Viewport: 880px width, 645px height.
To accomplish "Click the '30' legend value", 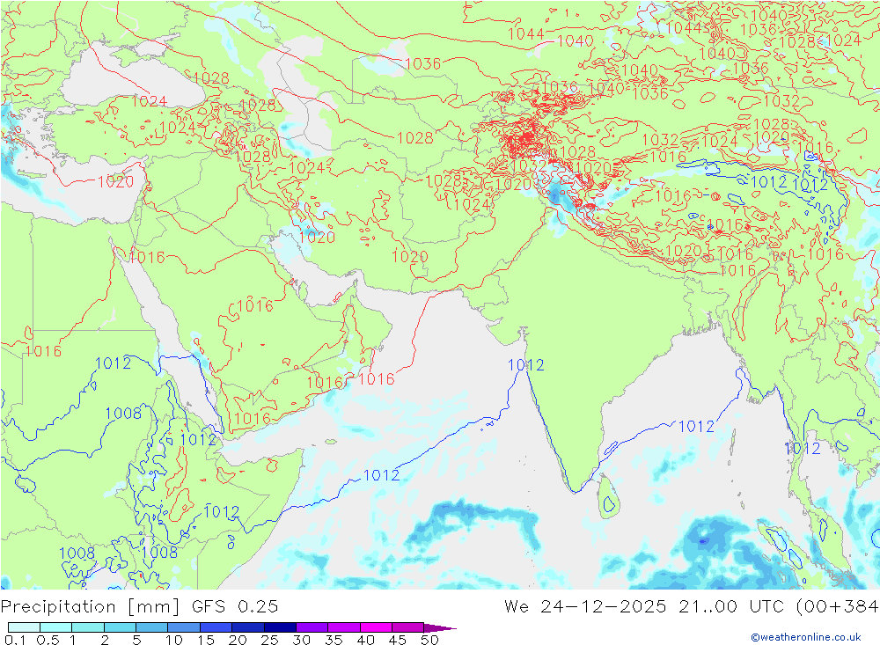I will pyautogui.click(x=301, y=640).
